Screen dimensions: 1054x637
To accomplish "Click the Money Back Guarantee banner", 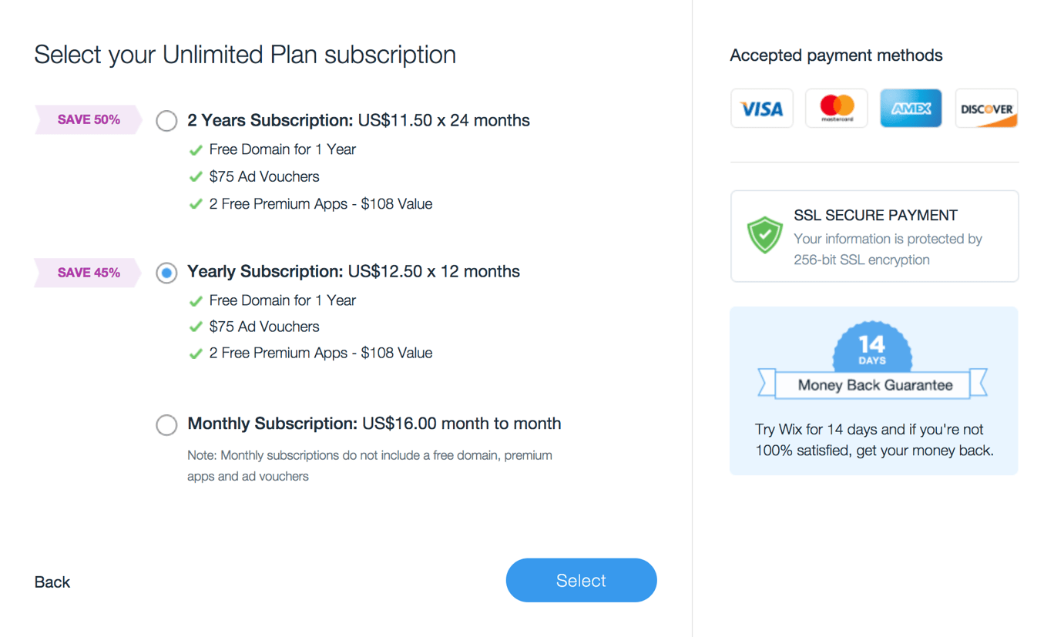I will [x=874, y=385].
